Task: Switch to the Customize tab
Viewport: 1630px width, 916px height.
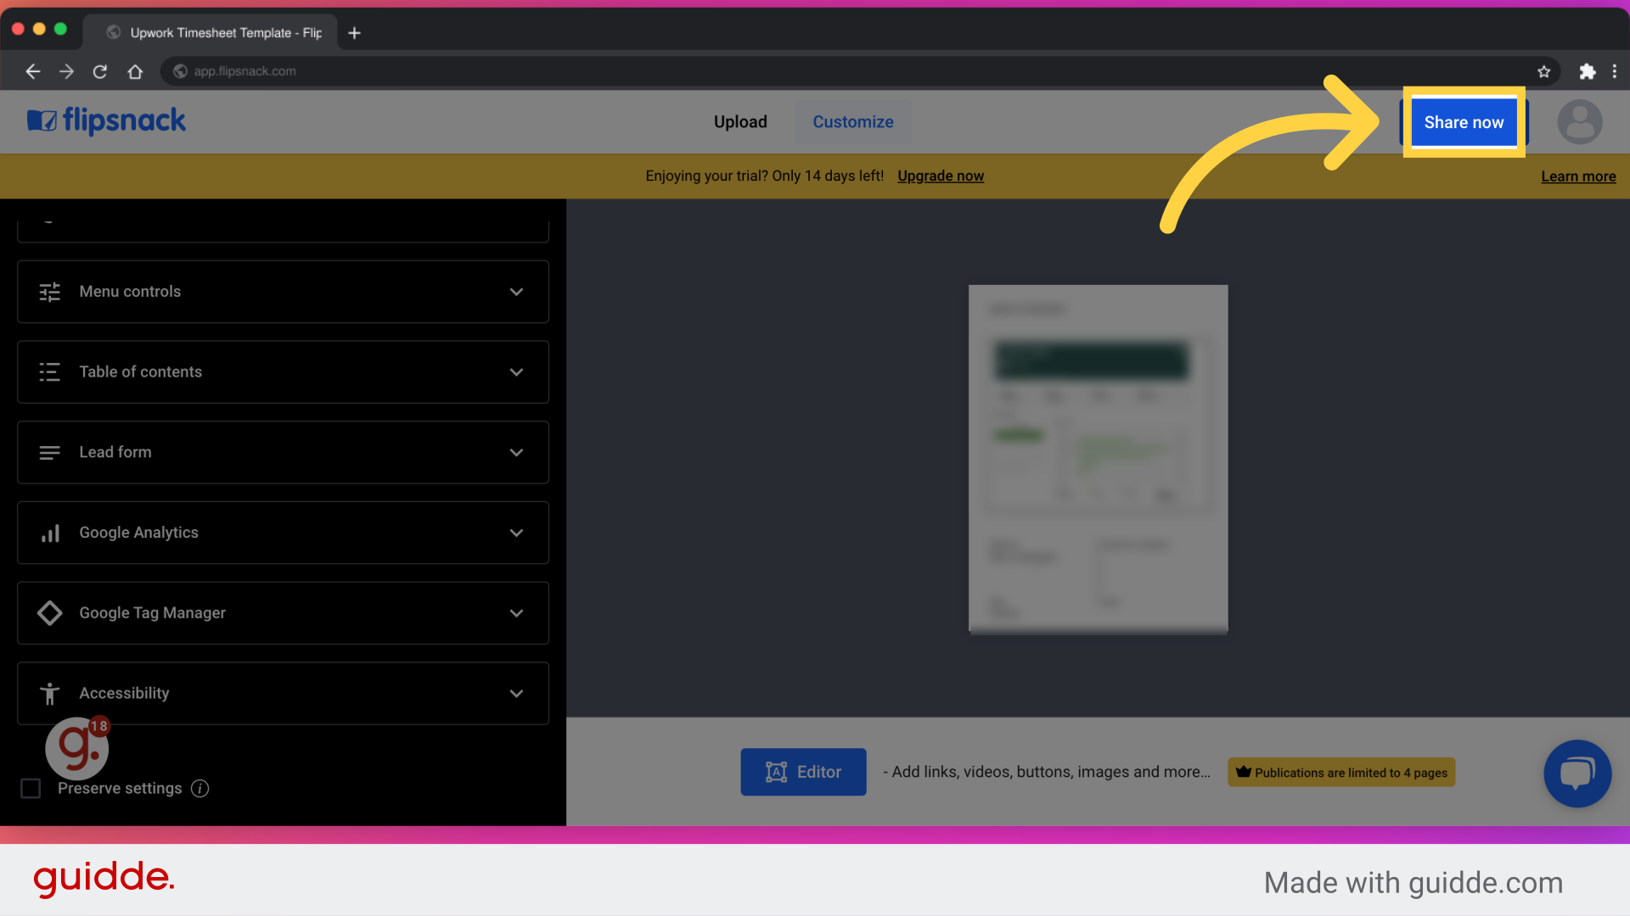Action: coord(853,122)
